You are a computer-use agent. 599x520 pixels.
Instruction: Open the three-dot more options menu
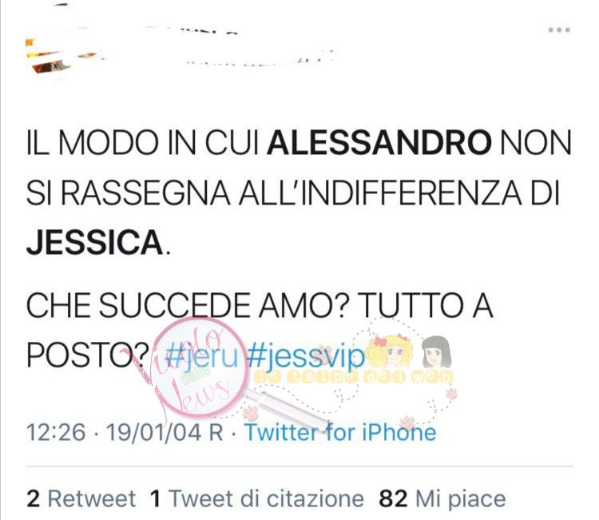tap(559, 30)
